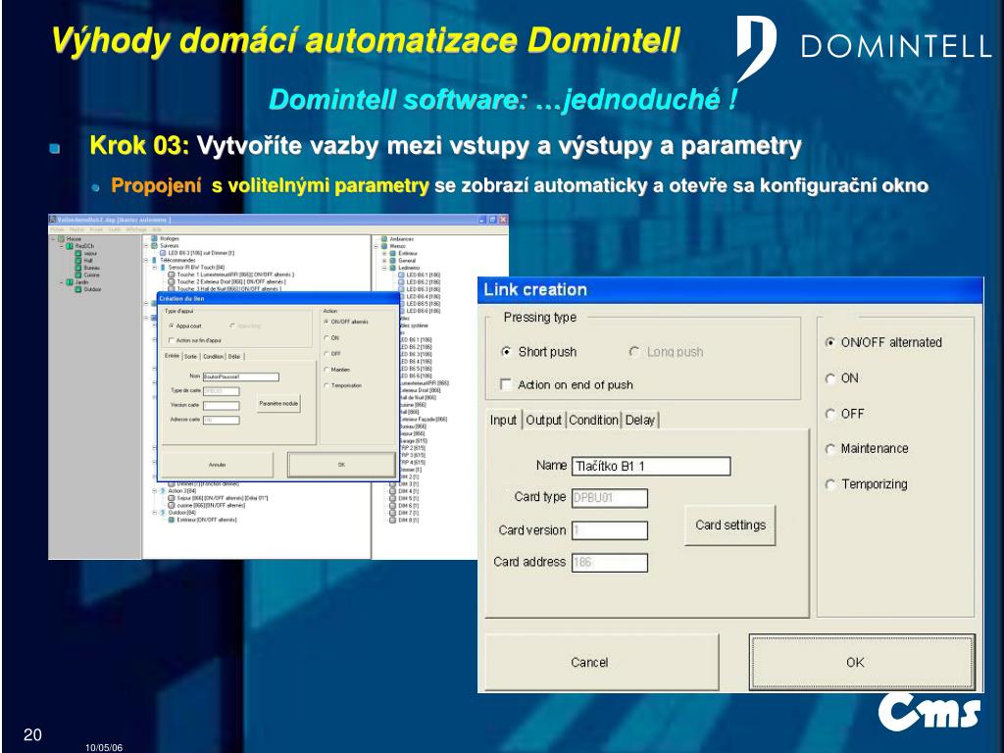
Task: Click the Card settings button
Action: [729, 526]
